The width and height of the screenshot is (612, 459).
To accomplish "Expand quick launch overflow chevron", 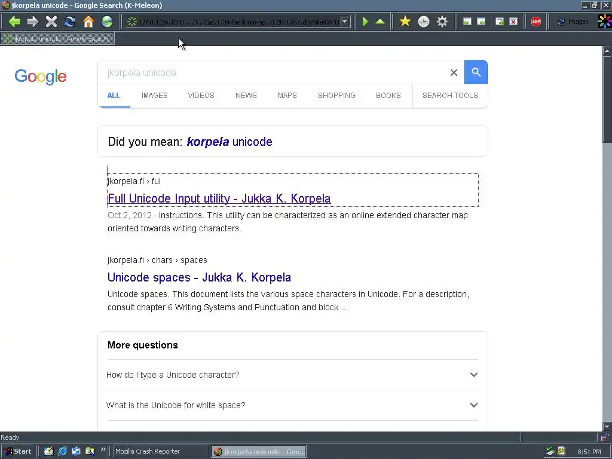I will (x=103, y=449).
